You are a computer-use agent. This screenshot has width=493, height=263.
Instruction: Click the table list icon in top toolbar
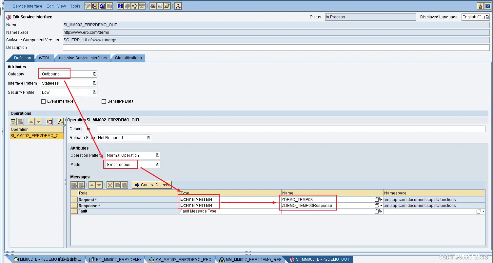tap(160, 6)
